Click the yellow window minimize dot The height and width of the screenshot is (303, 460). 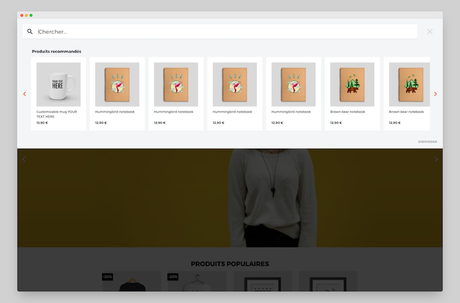27,15
